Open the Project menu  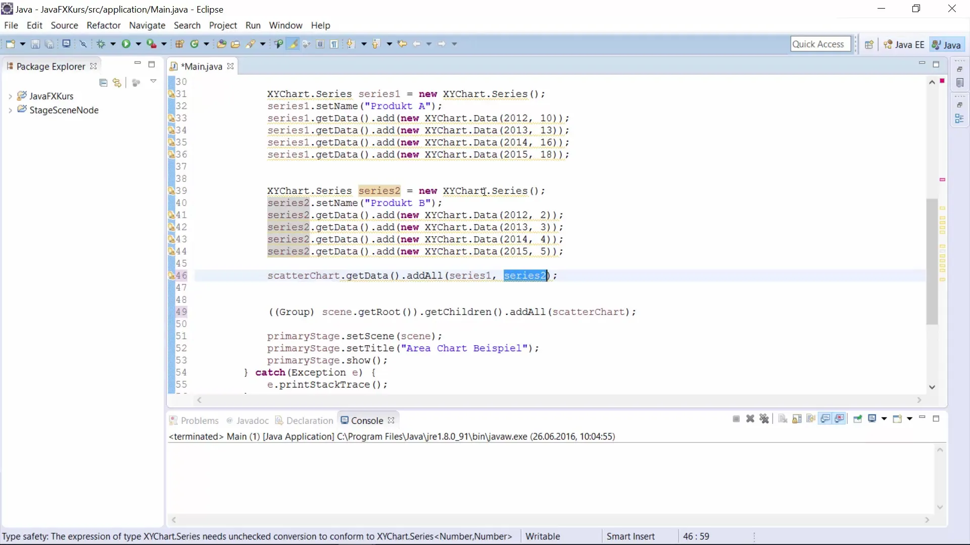tap(223, 25)
